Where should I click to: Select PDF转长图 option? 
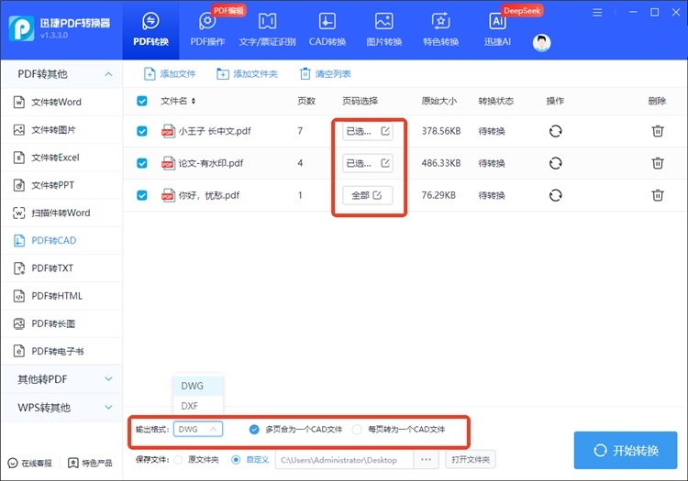[x=61, y=323]
